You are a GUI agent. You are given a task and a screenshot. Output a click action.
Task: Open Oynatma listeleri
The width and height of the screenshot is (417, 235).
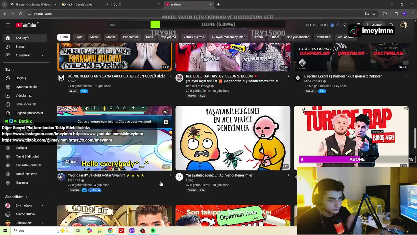25,87
